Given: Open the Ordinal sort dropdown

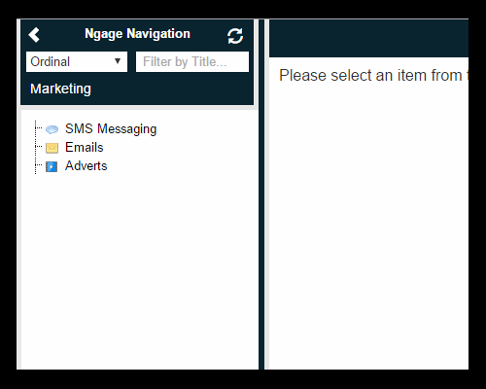Looking at the screenshot, I should tap(77, 61).
